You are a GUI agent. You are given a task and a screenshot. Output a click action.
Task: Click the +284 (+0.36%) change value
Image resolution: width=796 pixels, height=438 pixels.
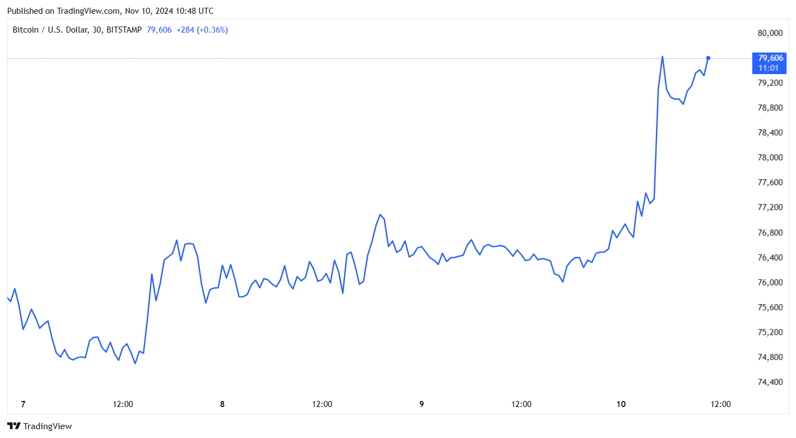[202, 30]
